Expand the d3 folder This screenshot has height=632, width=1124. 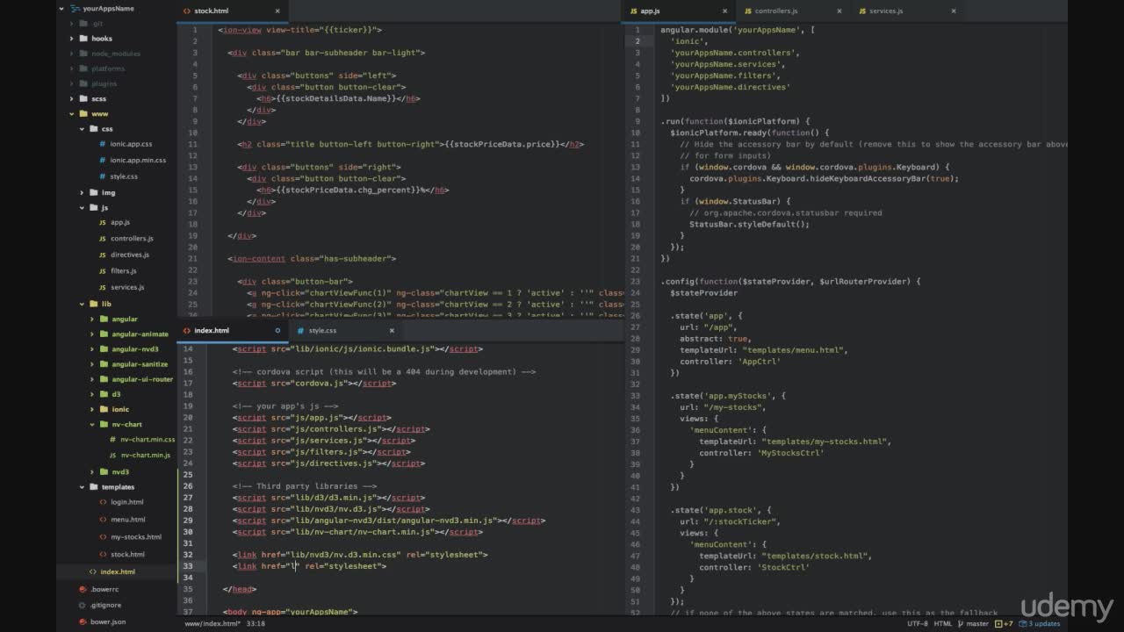pyautogui.click(x=92, y=394)
